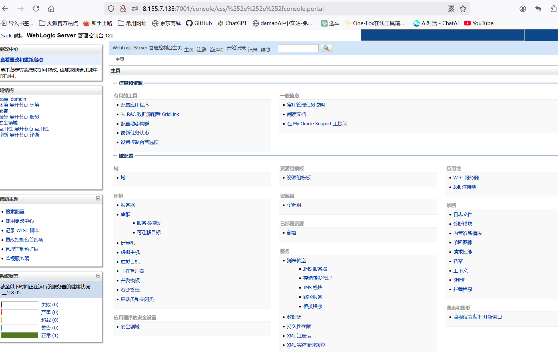Image resolution: width=558 pixels, height=352 pixels.
Task: Open the browser account profile icon
Action: coord(523,9)
